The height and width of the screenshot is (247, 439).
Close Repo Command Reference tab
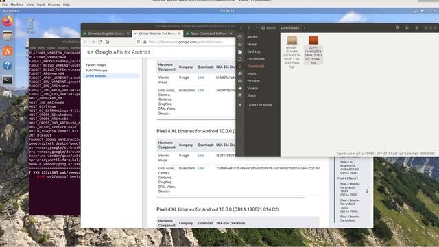pos(231,34)
